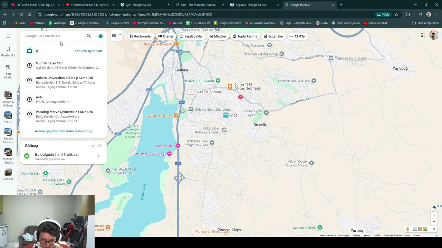Click the Müzeler category chip
Viewport: 442px width, 248px height.
(x=218, y=36)
